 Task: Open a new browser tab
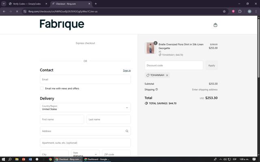tap(96, 4)
